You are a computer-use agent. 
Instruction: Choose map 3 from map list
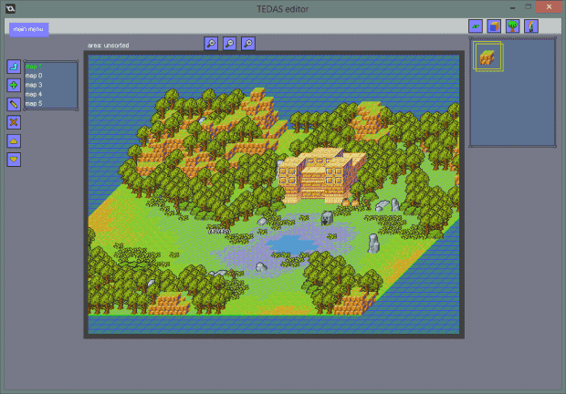click(x=34, y=85)
